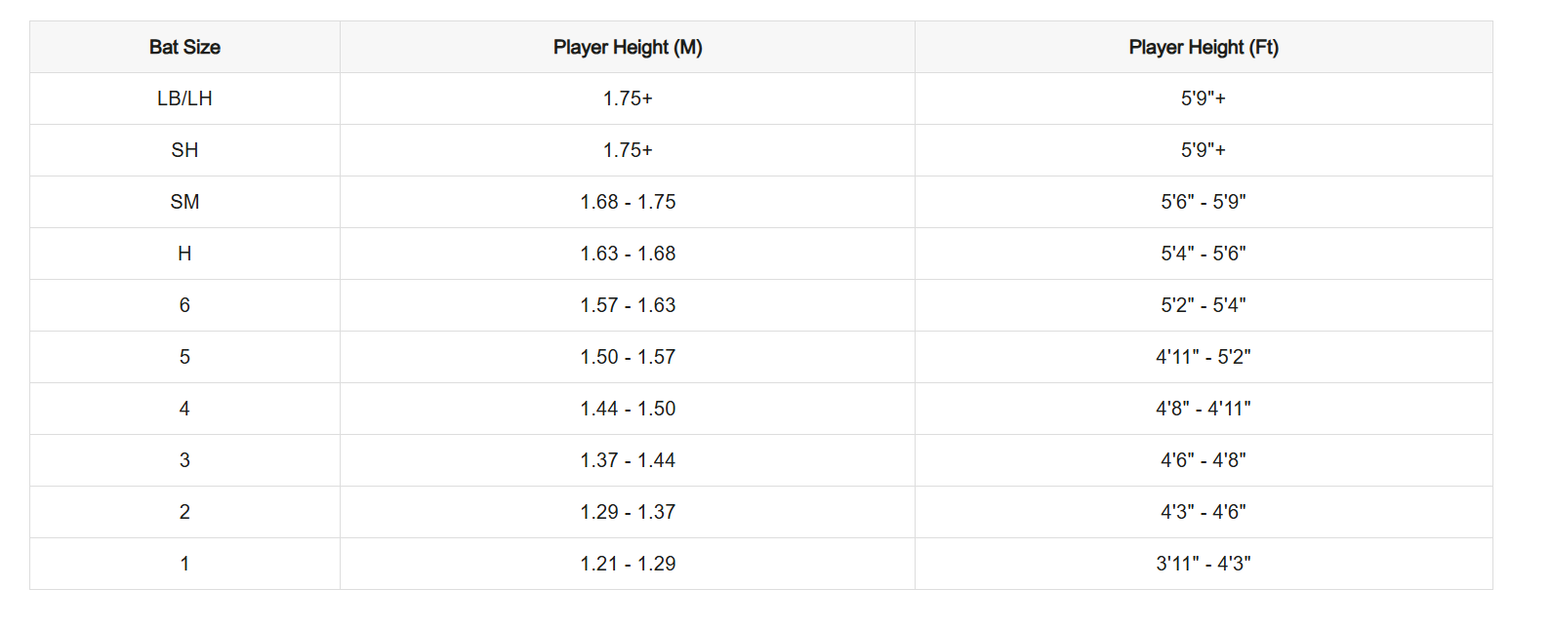Click the SM bat size cell
This screenshot has width=1552, height=628.
[184, 202]
